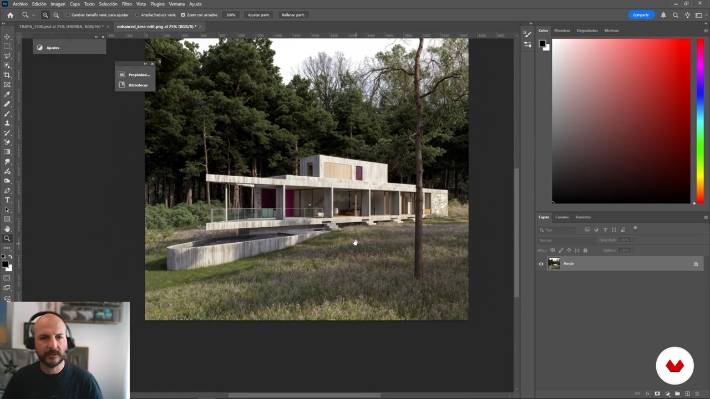Switch to the Canales tab
The height and width of the screenshot is (399, 710).
[562, 217]
